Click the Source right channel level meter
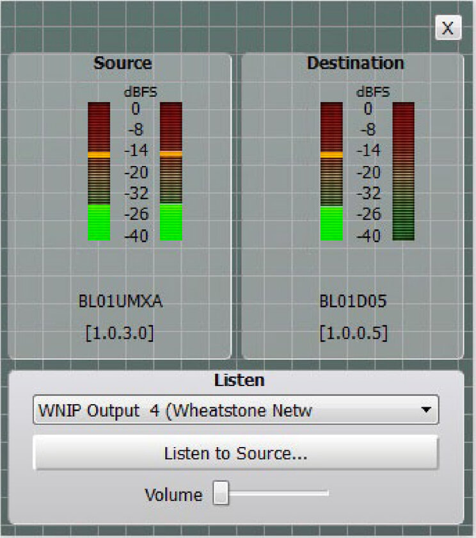 [171, 171]
